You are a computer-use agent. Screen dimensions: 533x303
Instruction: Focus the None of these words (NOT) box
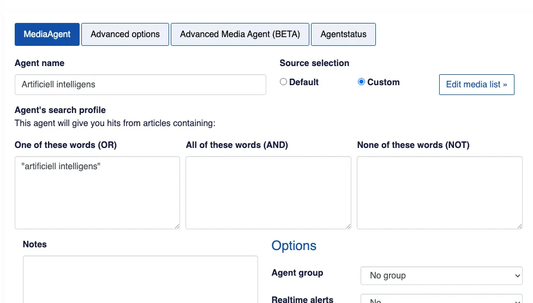pyautogui.click(x=439, y=192)
